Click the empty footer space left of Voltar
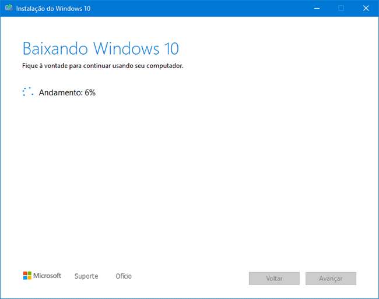The image size is (379, 299). (x=192, y=278)
